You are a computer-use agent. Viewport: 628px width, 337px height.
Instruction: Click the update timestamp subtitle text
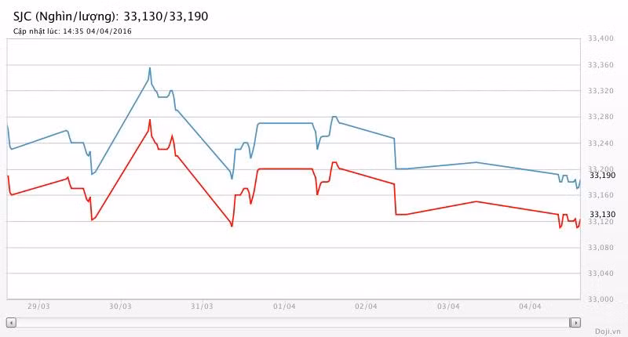[x=72, y=31]
